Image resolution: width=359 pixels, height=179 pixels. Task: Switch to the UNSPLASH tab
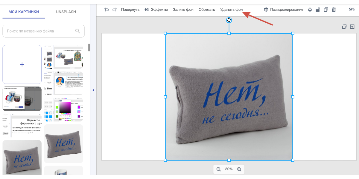click(x=66, y=12)
